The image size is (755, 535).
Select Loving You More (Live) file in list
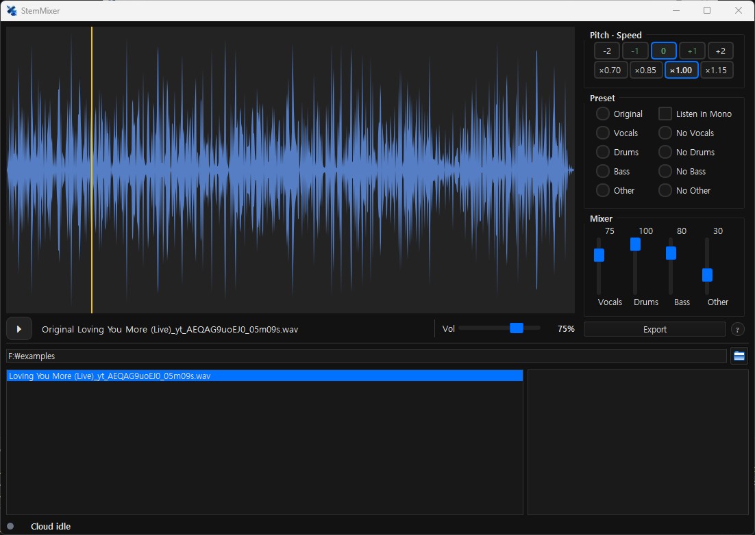[265, 376]
